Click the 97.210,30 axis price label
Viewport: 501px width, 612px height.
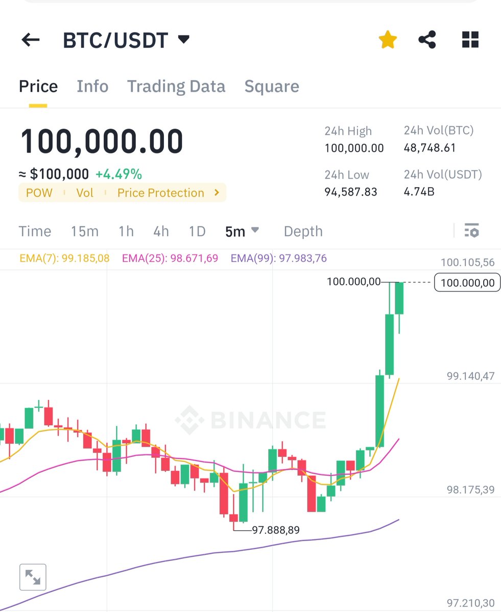tap(470, 604)
